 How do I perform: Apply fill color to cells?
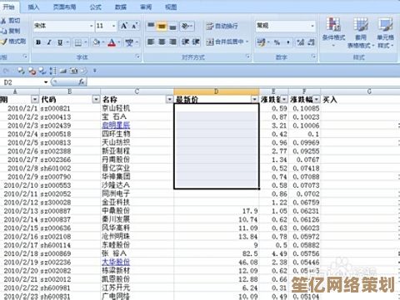pos(97,42)
